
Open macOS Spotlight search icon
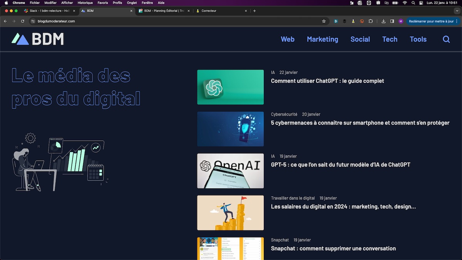coord(413,3)
